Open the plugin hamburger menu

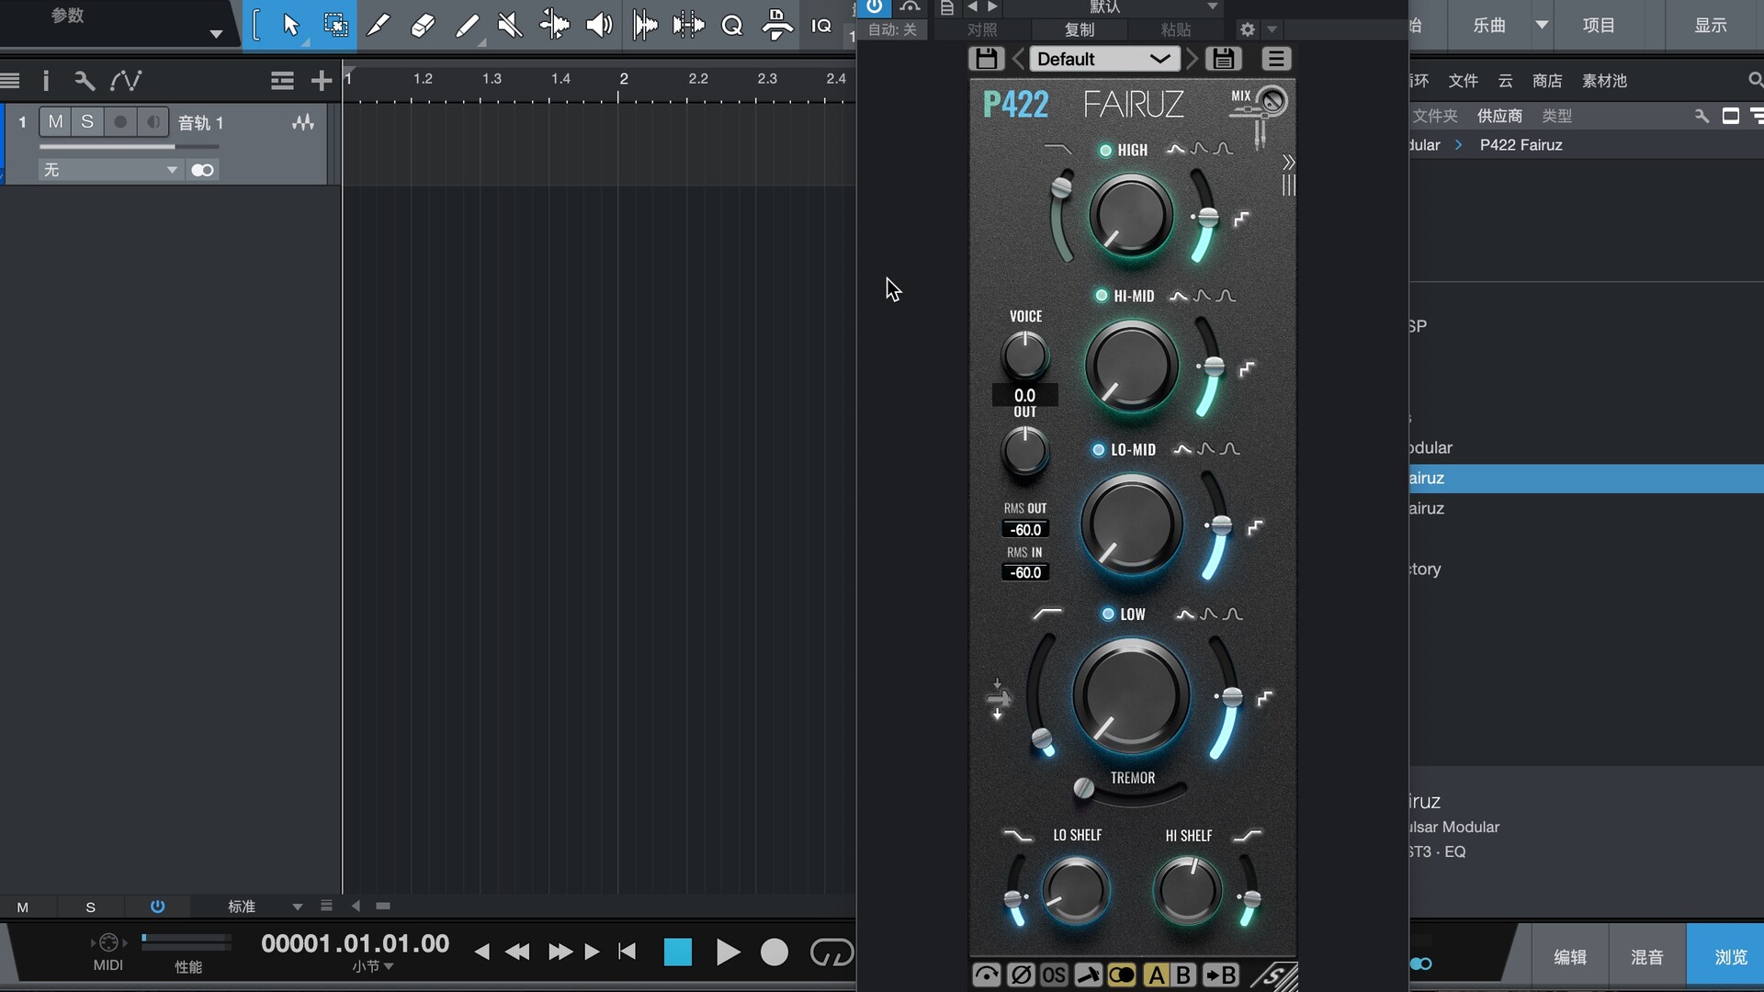click(x=1275, y=59)
